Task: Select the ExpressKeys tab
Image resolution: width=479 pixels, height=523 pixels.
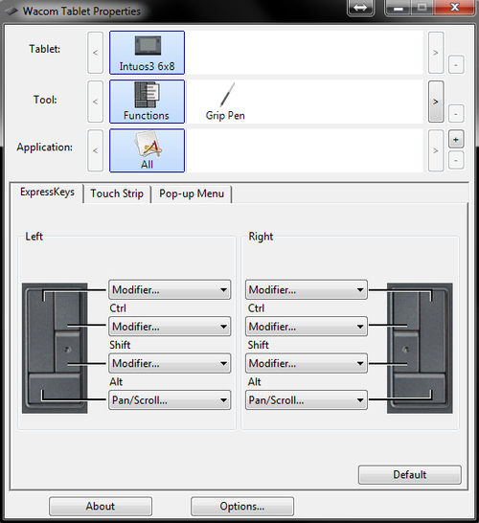Action: [47, 193]
